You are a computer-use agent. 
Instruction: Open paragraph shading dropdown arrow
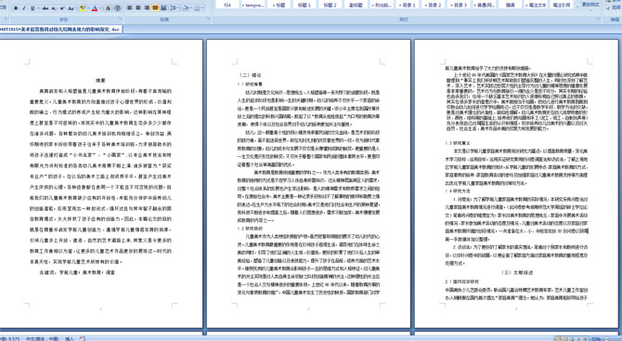pos(191,8)
